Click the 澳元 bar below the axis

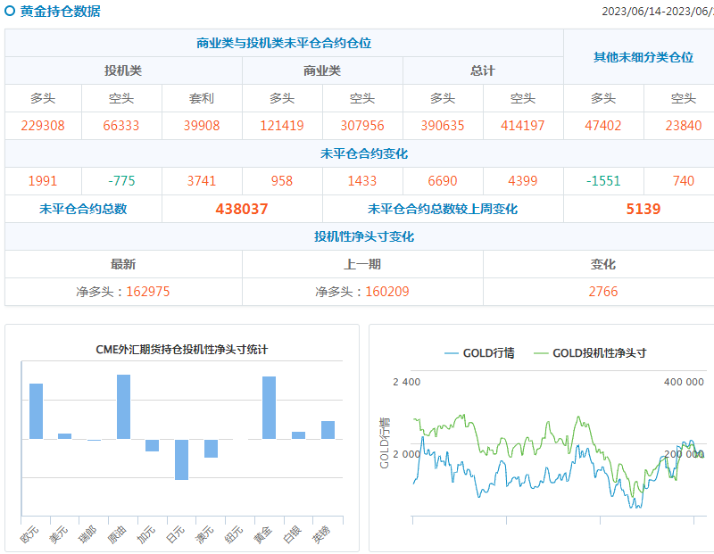pyautogui.click(x=211, y=449)
